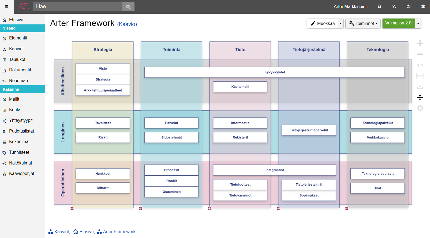Select the Sidosryhmät box

[171, 137]
